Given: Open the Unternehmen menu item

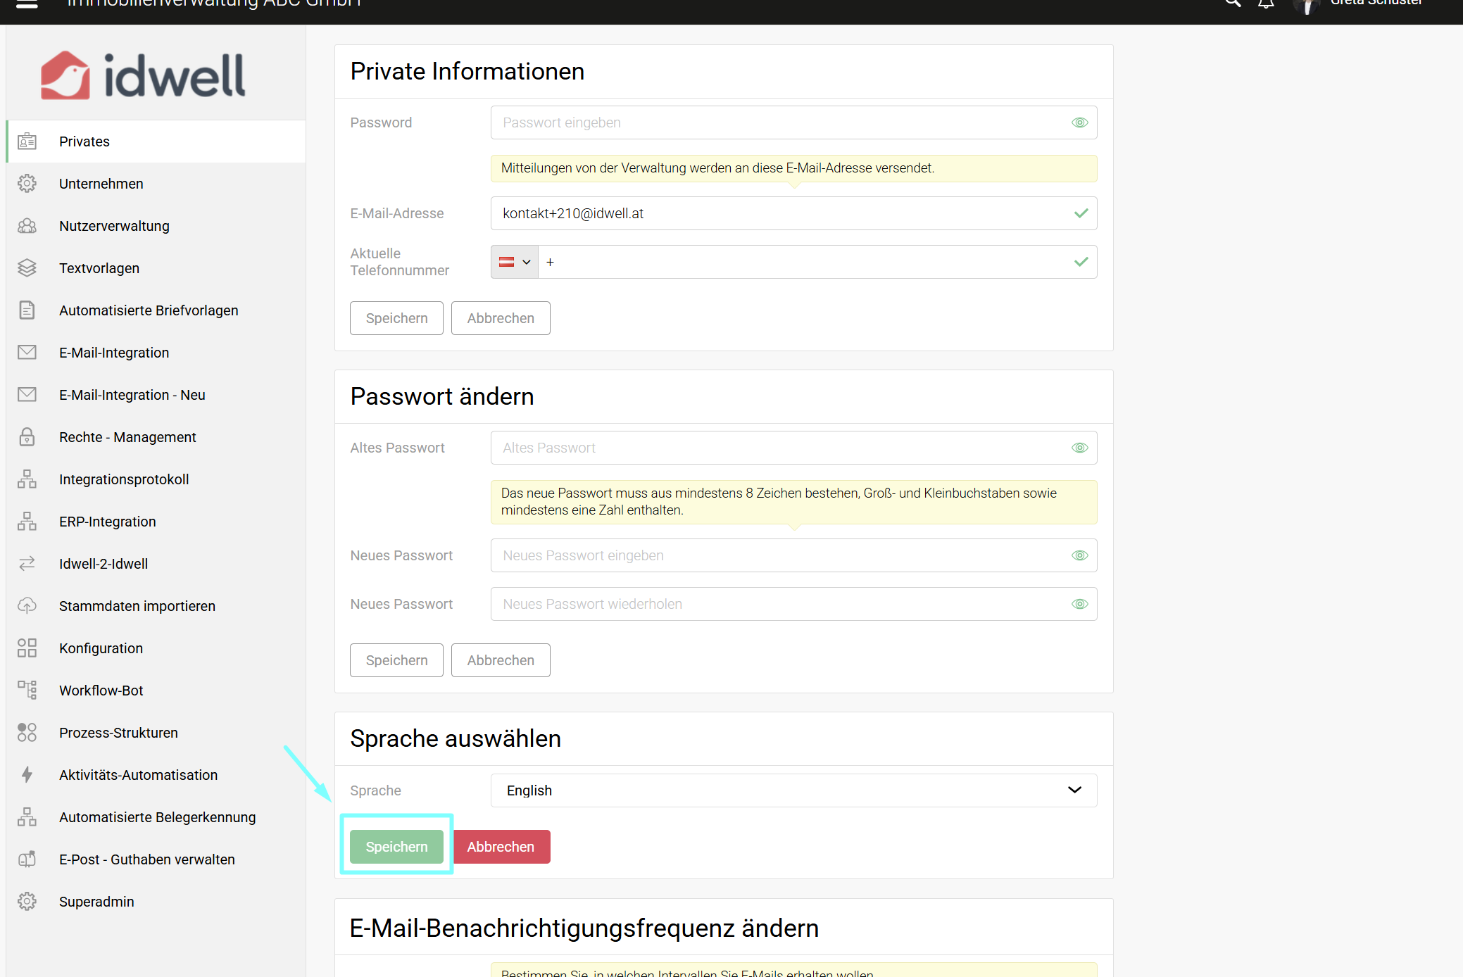Looking at the screenshot, I should [101, 184].
